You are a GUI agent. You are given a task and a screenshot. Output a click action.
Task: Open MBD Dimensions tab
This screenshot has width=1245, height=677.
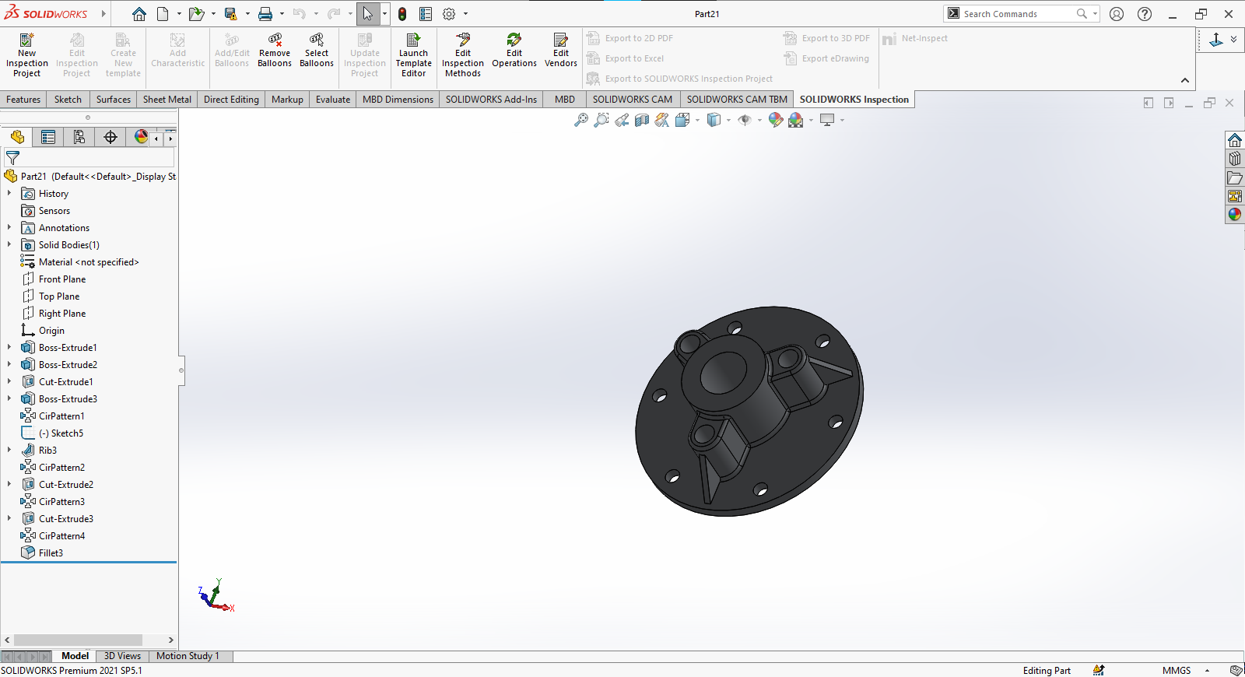coord(398,100)
